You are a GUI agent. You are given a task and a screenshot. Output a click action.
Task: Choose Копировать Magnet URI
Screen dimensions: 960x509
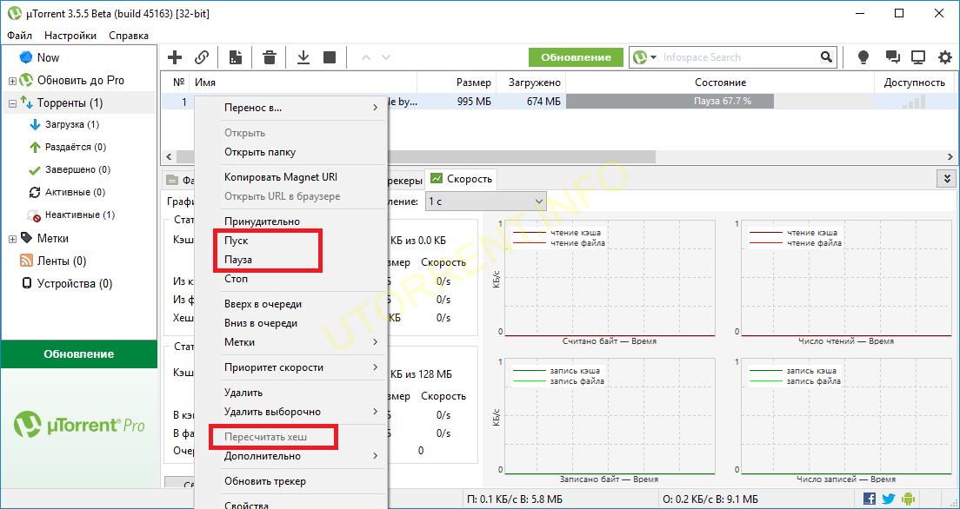[290, 177]
